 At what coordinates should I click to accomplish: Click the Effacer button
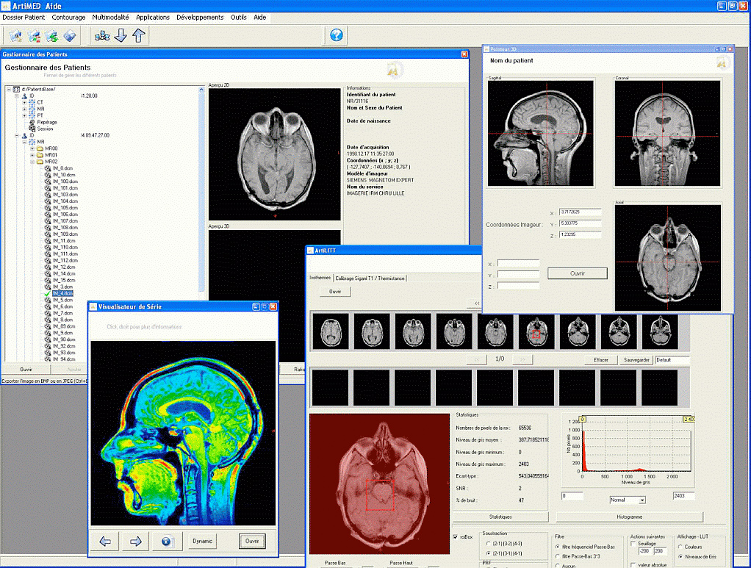click(601, 359)
